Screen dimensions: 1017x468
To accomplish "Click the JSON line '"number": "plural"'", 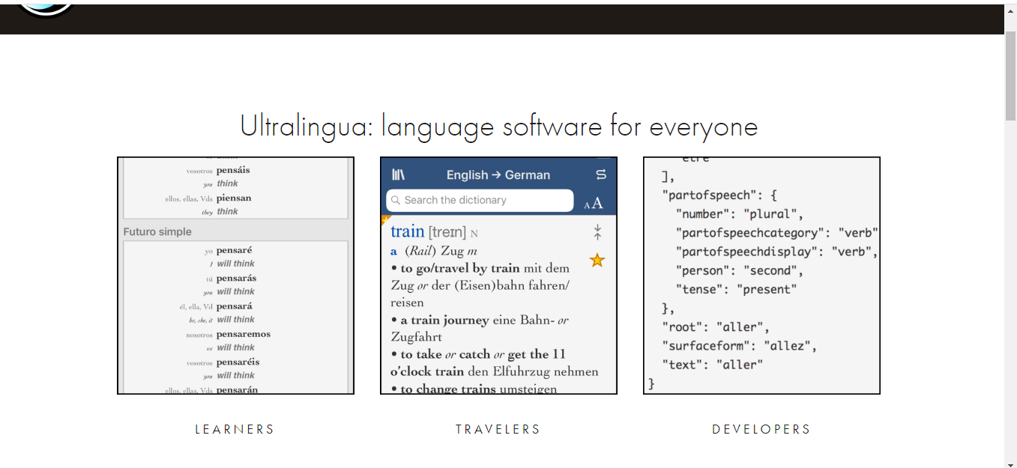I will 740,214.
